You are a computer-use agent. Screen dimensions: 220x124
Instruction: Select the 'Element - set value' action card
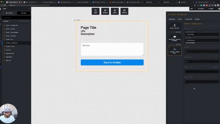click(x=175, y=26)
